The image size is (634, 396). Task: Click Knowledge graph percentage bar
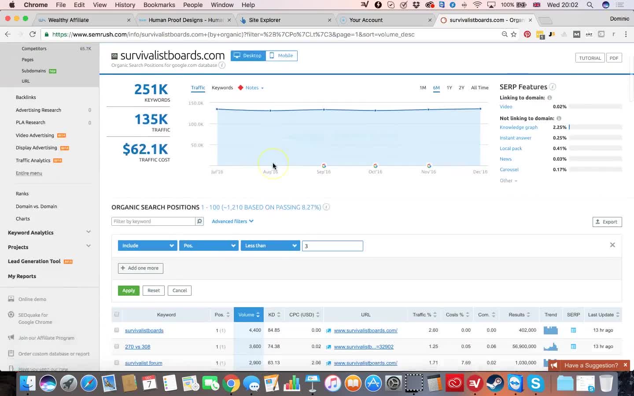click(595, 127)
